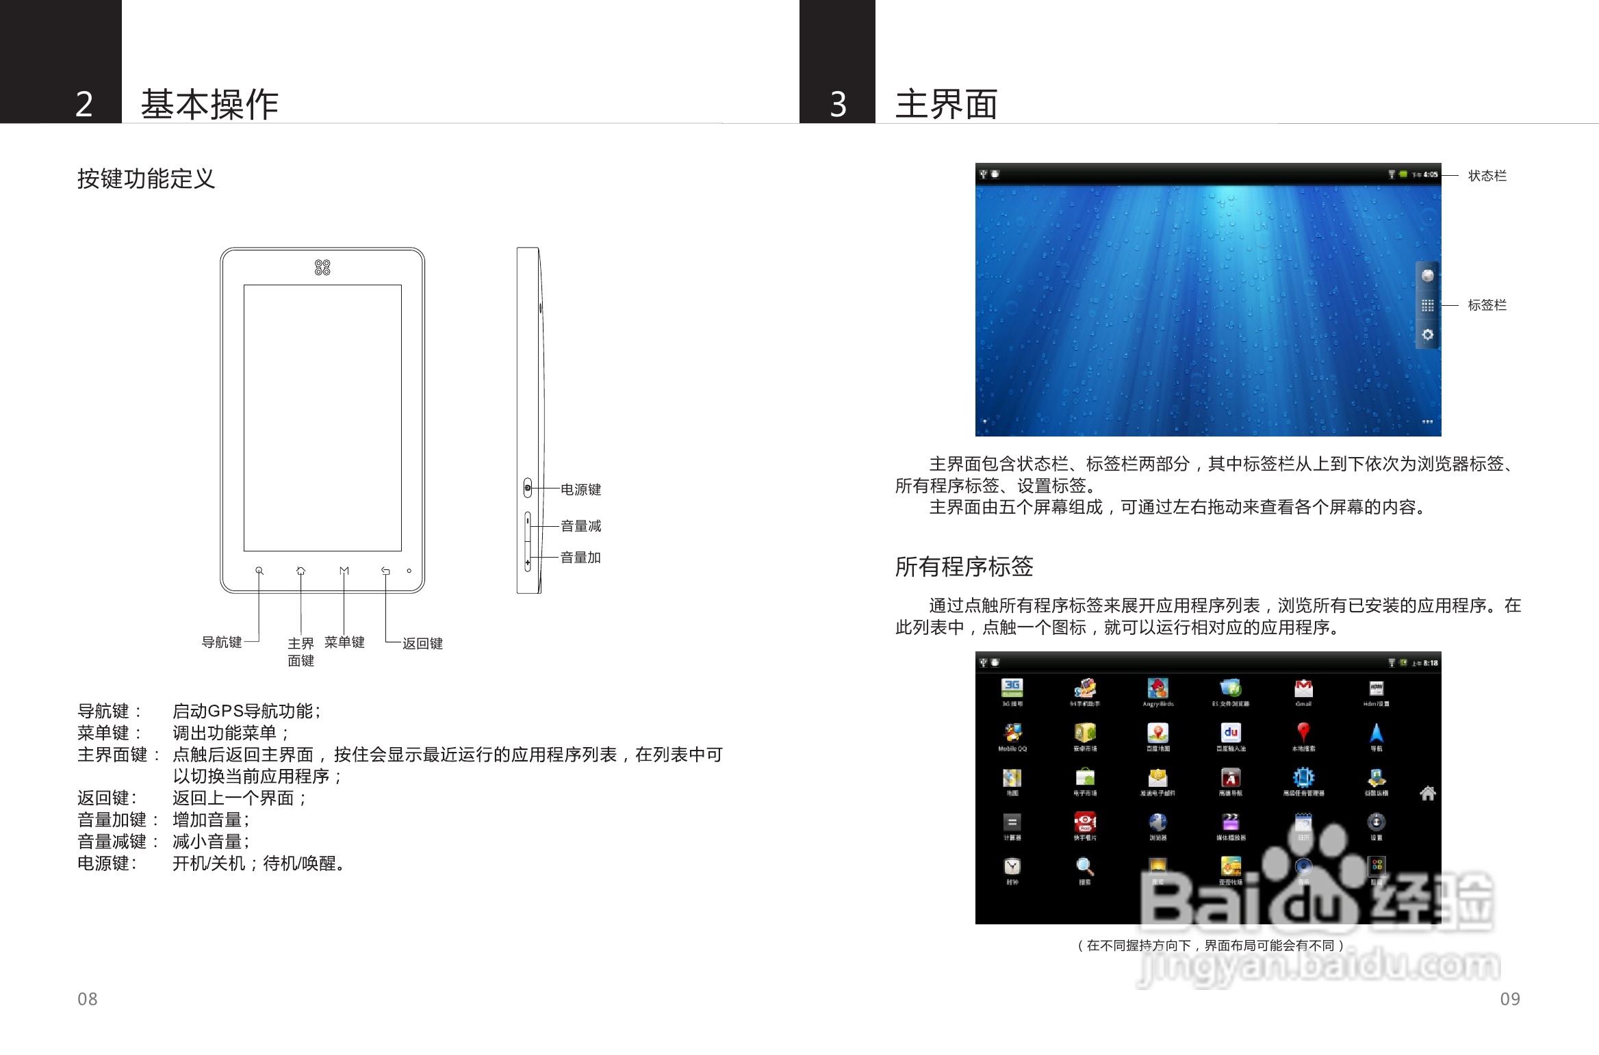Click the power key on tablet side diagram
This screenshot has width=1599, height=1055.
click(528, 488)
